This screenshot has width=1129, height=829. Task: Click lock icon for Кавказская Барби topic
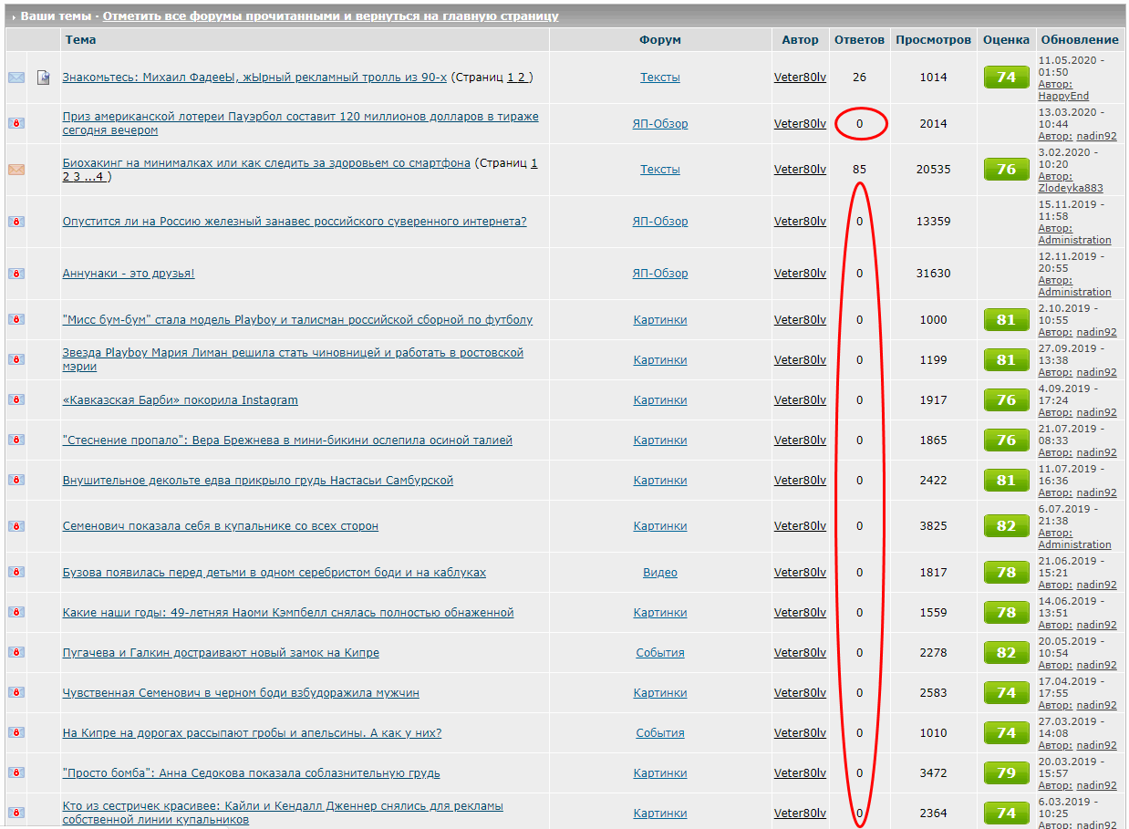(16, 399)
